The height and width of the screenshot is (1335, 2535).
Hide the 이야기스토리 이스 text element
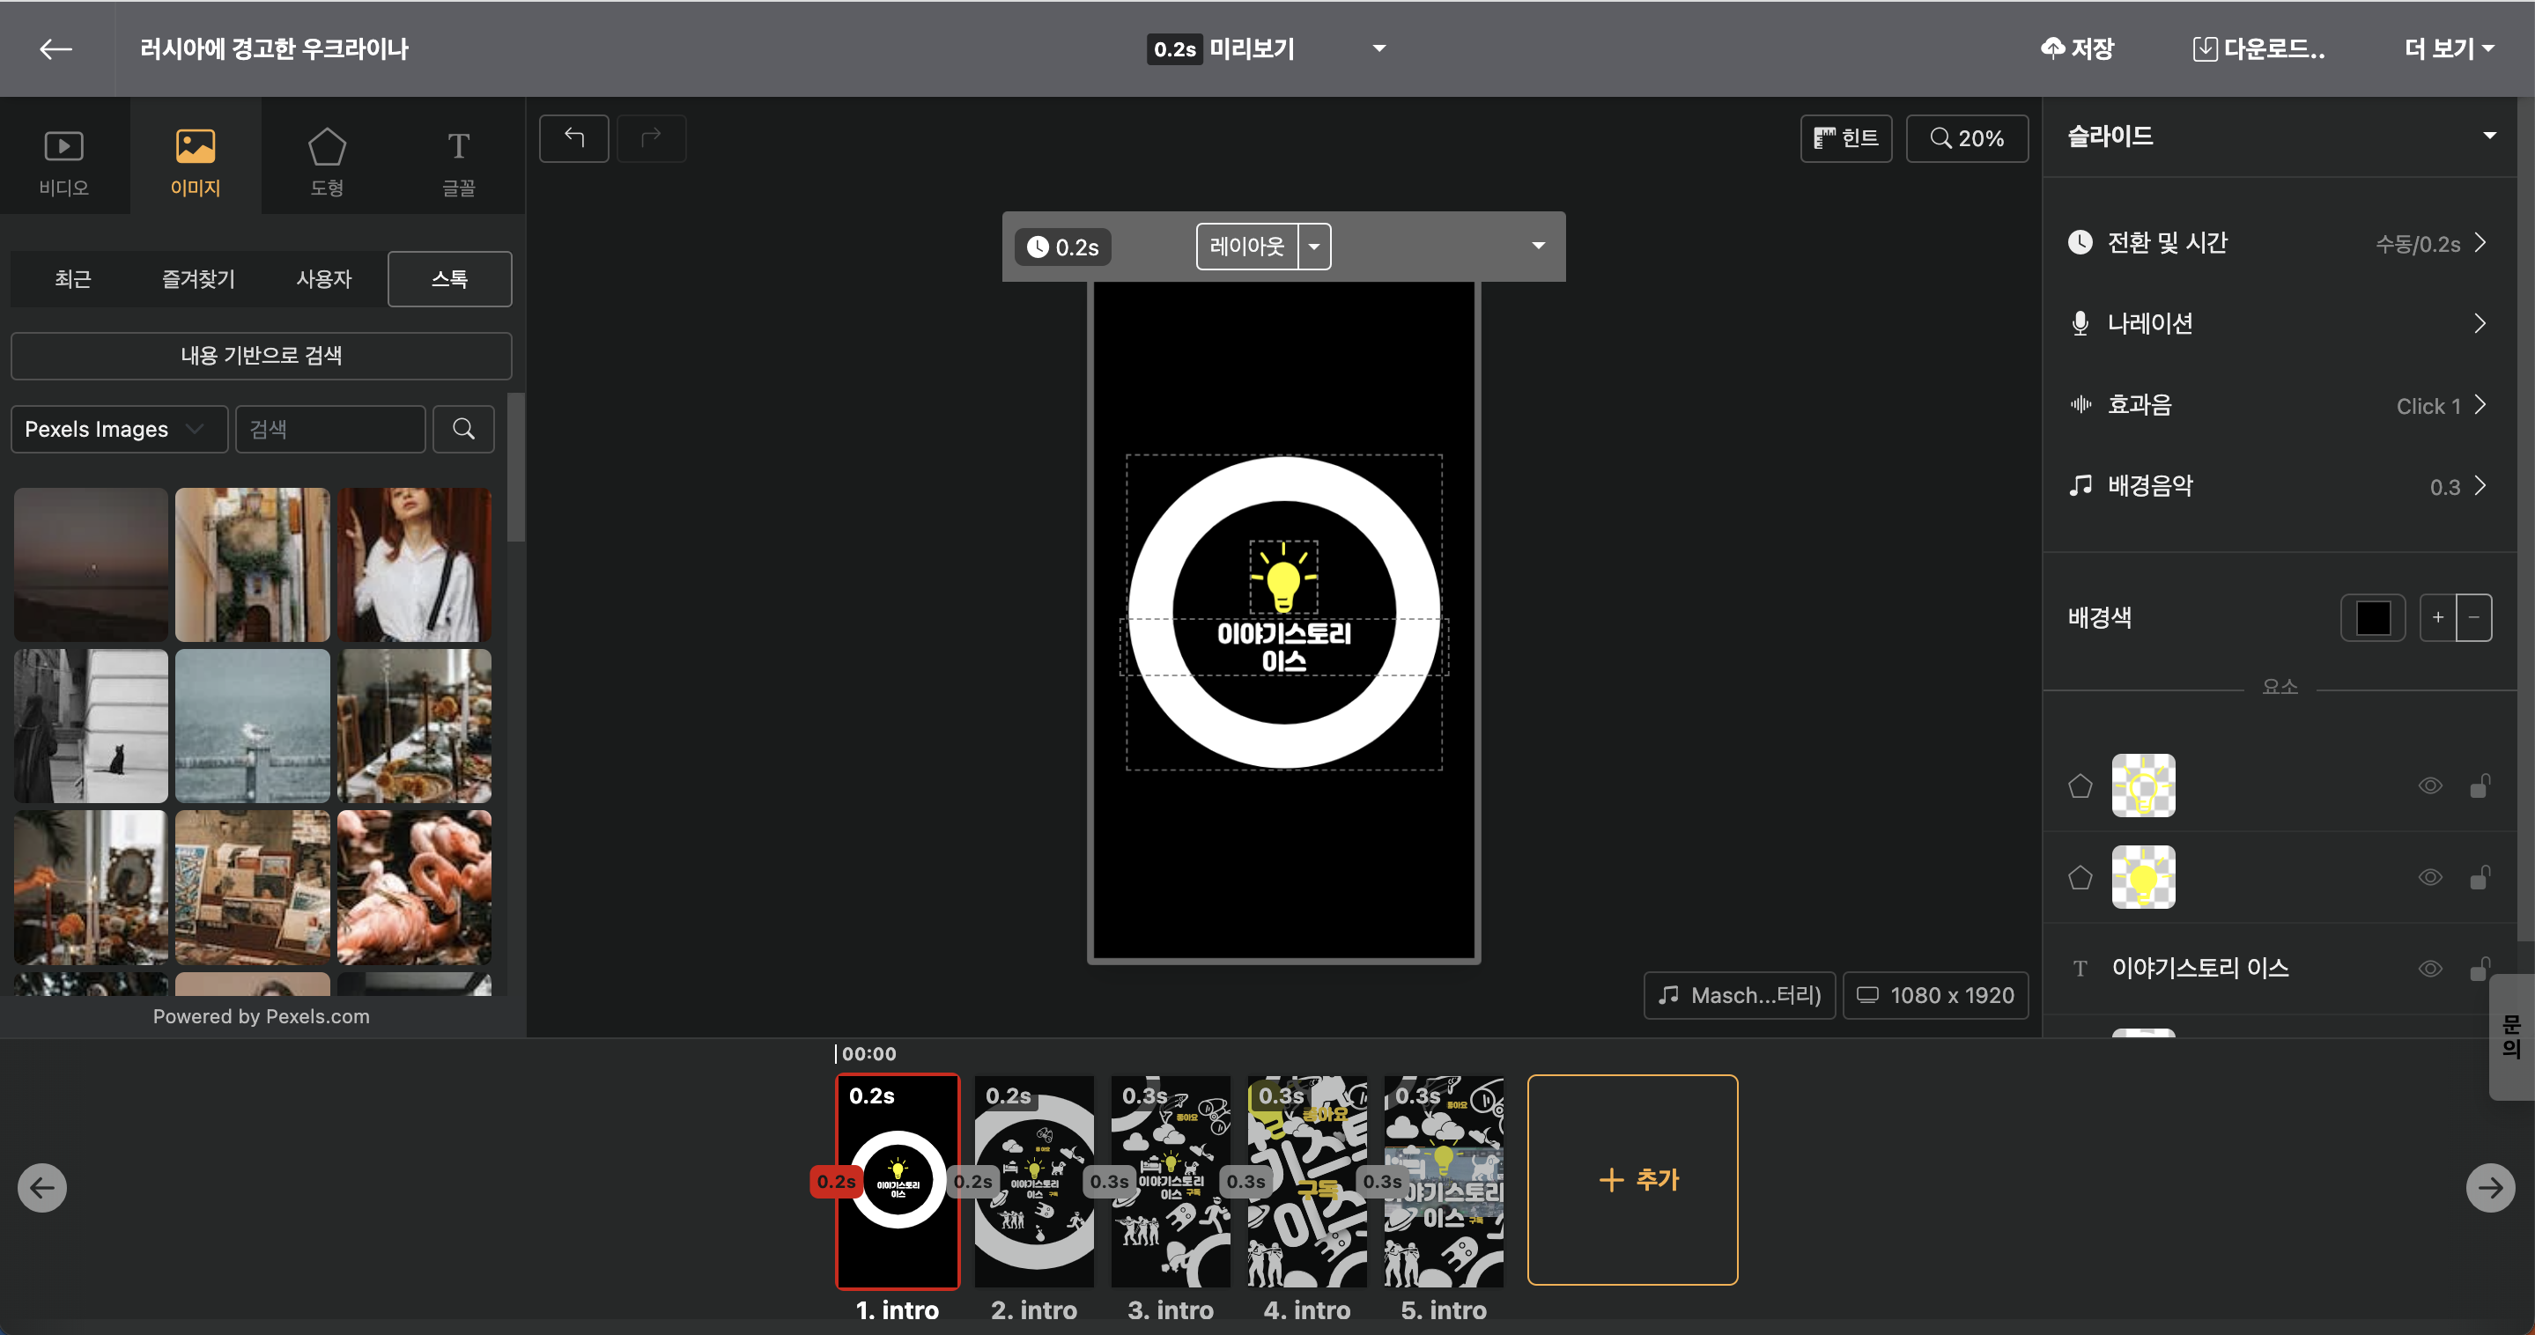point(2429,968)
